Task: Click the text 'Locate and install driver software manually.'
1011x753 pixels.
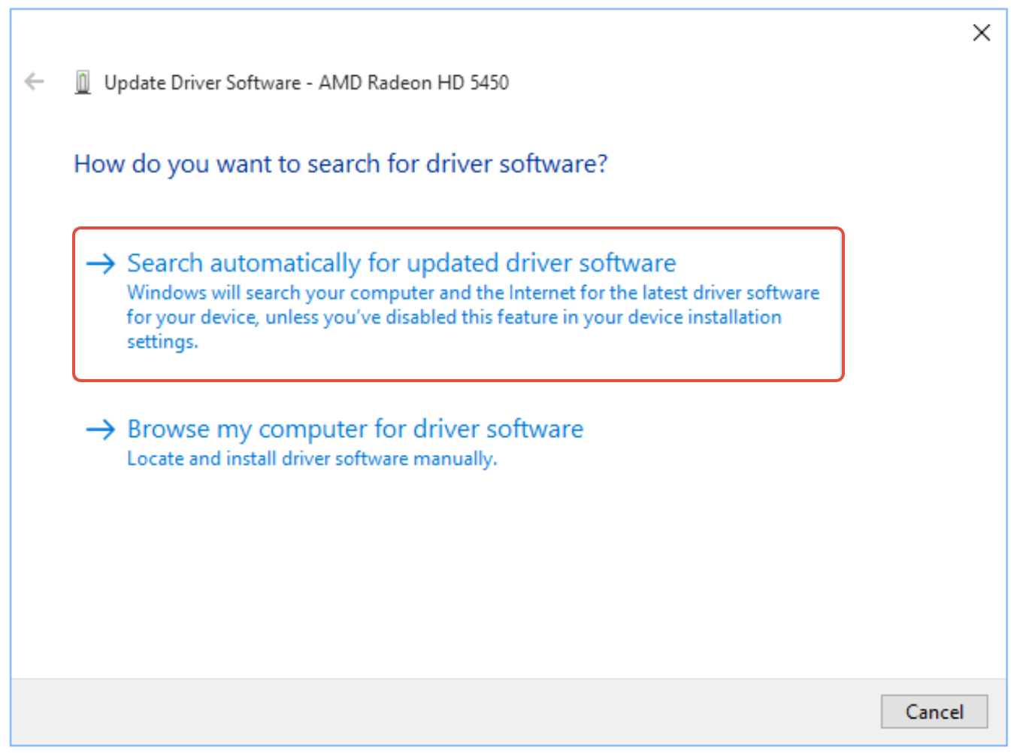Action: click(x=312, y=459)
